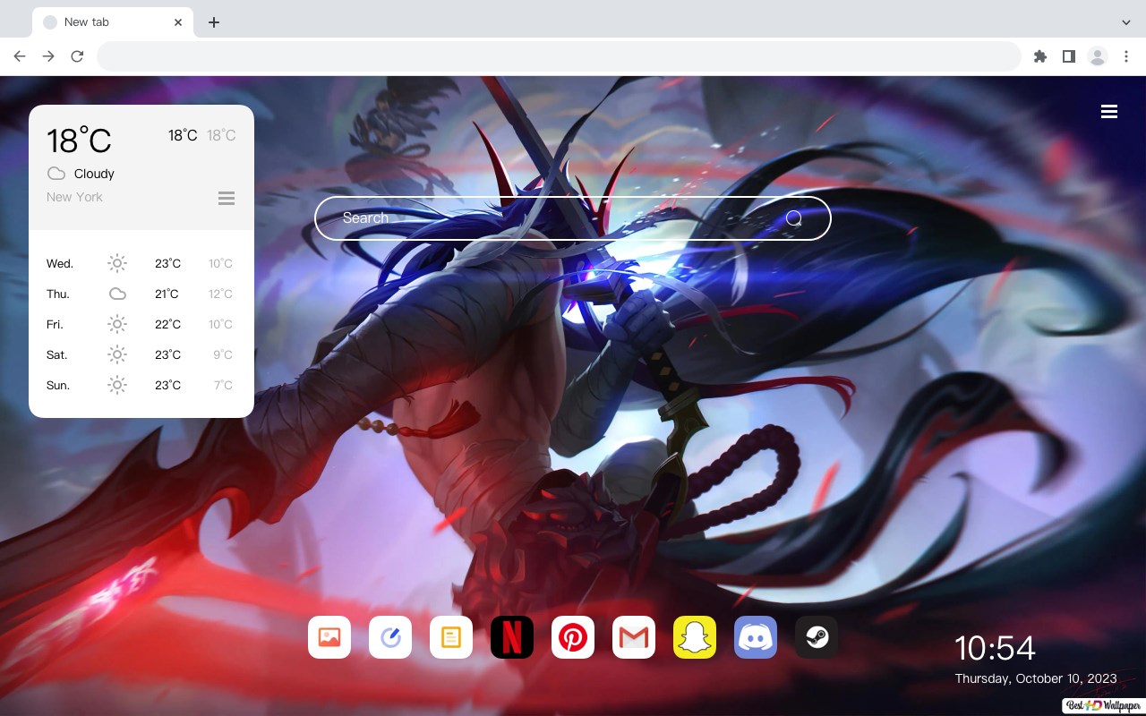Click Sunday's 7°C low temperature
Viewport: 1146px width, 716px height.
[x=223, y=385]
